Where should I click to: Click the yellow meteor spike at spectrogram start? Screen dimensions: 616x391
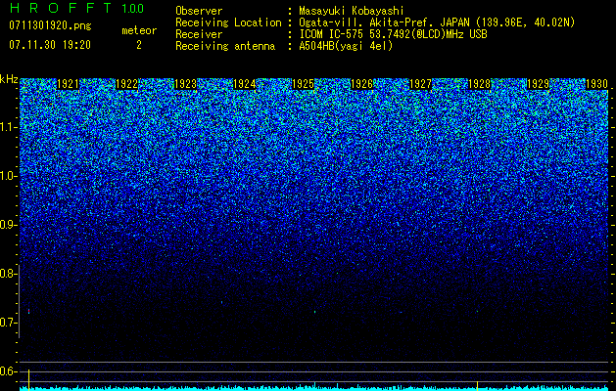28,379
